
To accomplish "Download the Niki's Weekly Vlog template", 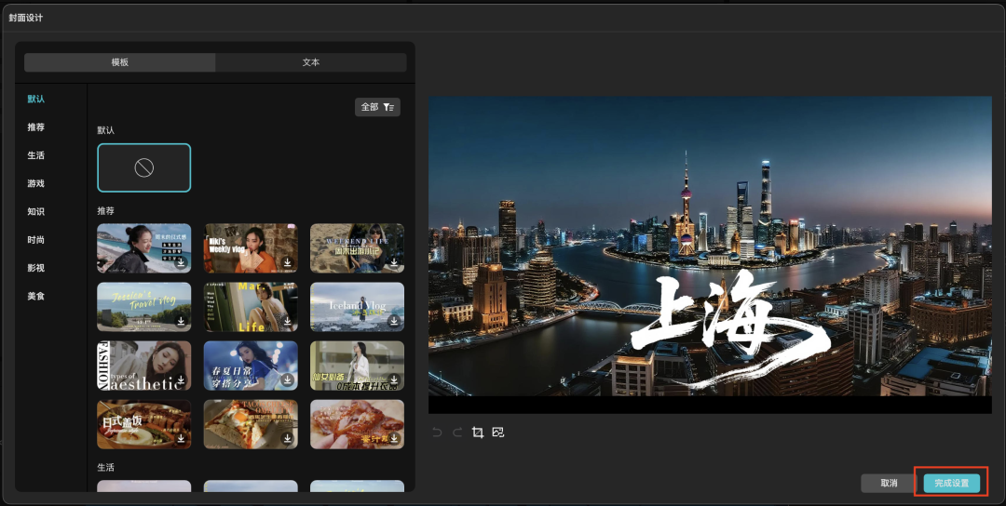I will click(x=288, y=263).
